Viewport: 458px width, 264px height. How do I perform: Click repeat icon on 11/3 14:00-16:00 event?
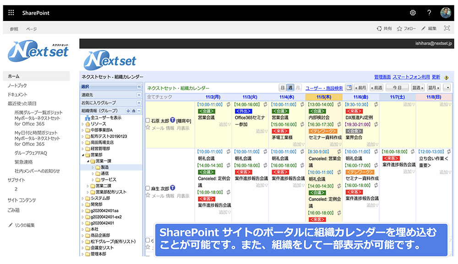coord(265,104)
